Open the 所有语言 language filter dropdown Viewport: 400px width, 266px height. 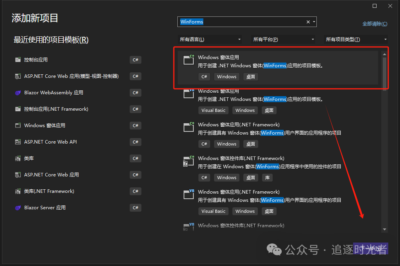210,40
